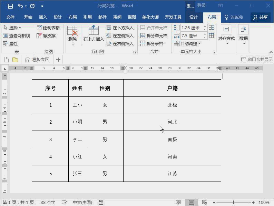Click the distribute columns evenly icon
The width and height of the screenshot is (274, 206).
point(212,35)
